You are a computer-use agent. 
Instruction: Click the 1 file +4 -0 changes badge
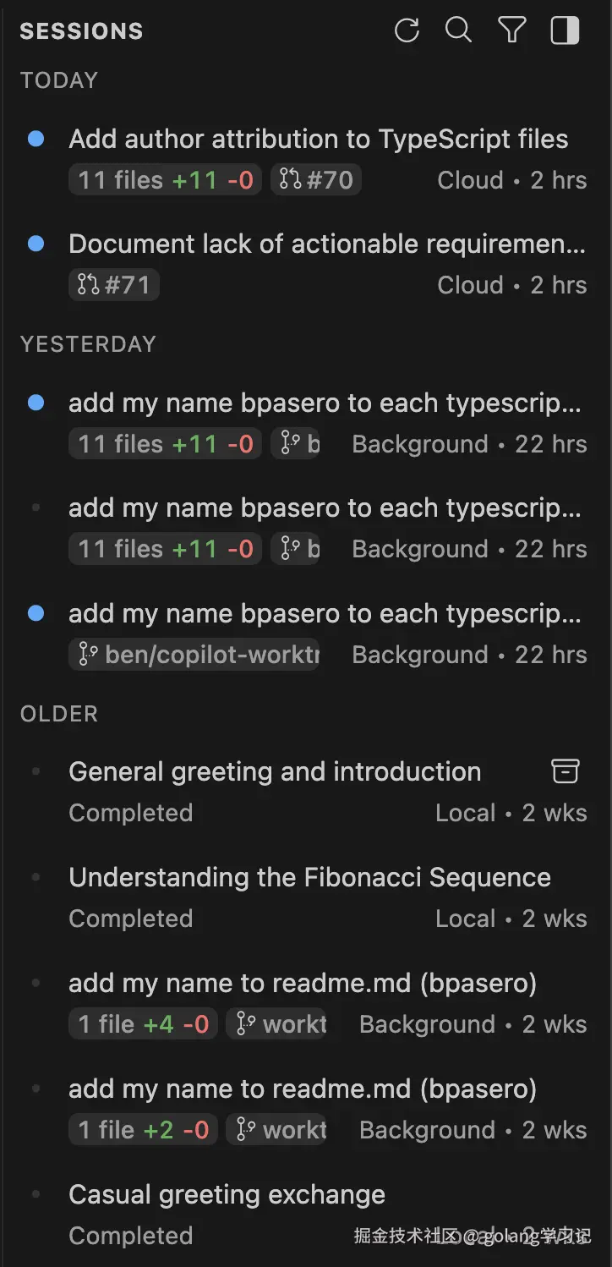pos(144,1024)
